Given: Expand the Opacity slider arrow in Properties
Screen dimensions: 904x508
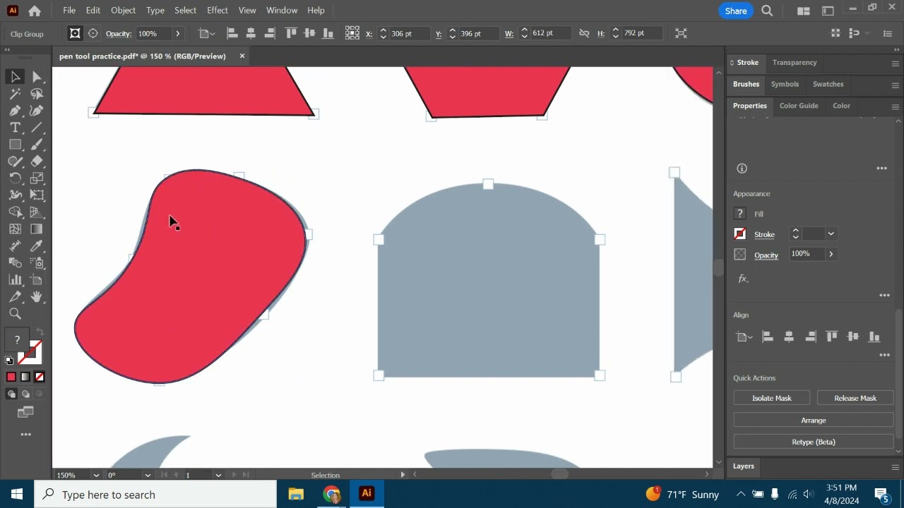Looking at the screenshot, I should pyautogui.click(x=831, y=254).
